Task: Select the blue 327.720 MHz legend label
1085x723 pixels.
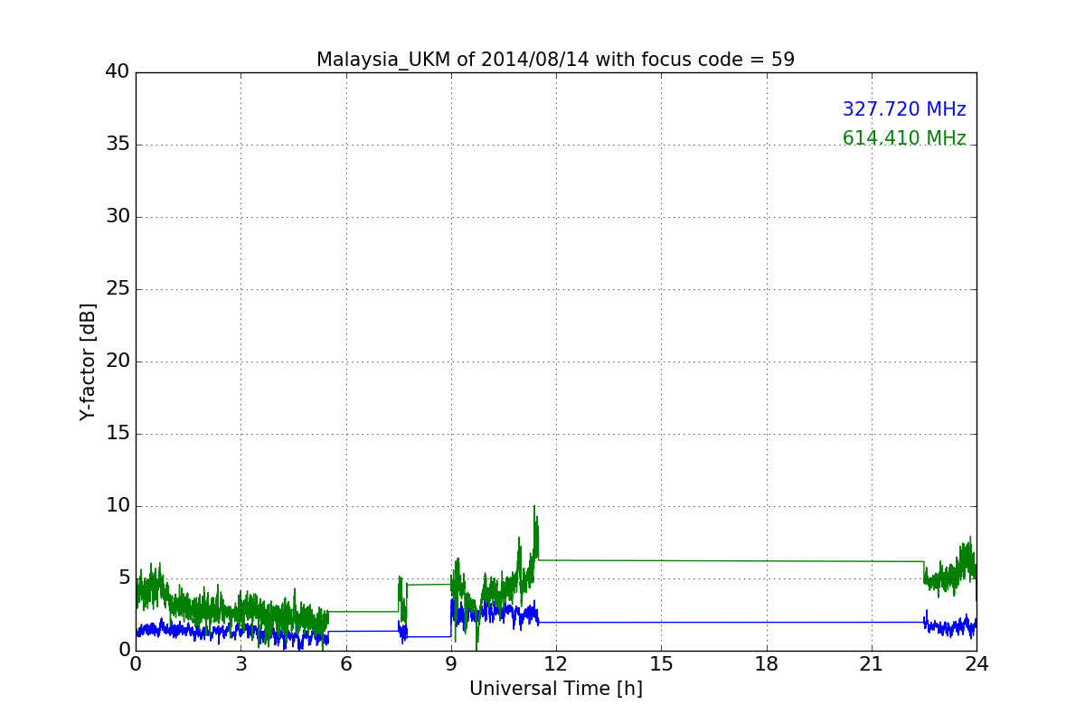Action: pos(904,109)
